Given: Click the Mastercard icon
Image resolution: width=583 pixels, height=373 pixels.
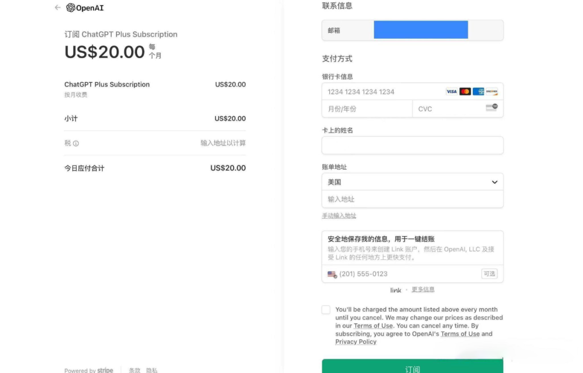Looking at the screenshot, I should pyautogui.click(x=465, y=92).
